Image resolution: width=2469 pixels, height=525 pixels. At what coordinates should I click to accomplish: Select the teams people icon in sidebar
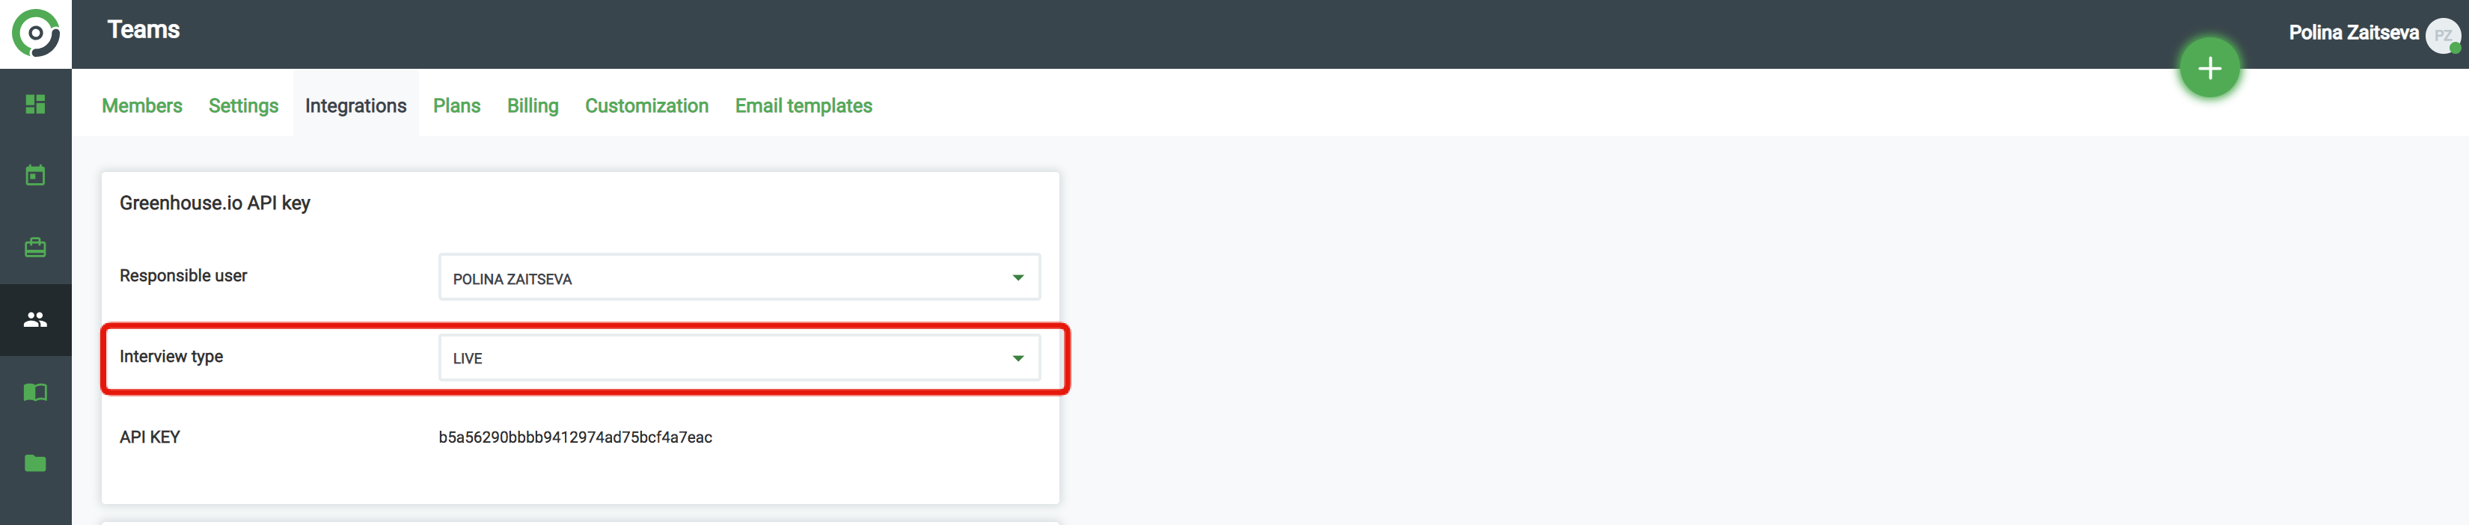tap(35, 319)
